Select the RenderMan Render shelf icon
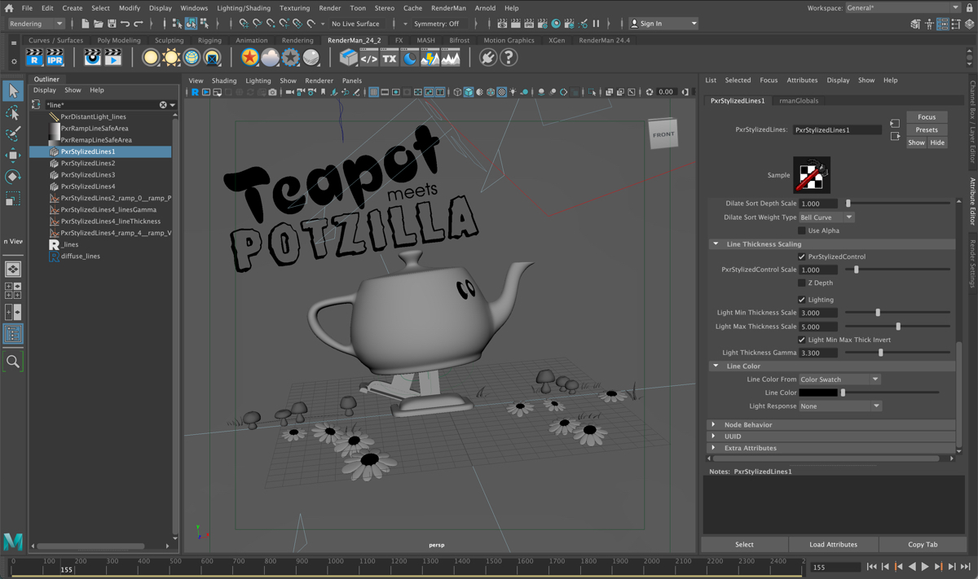 [x=33, y=57]
